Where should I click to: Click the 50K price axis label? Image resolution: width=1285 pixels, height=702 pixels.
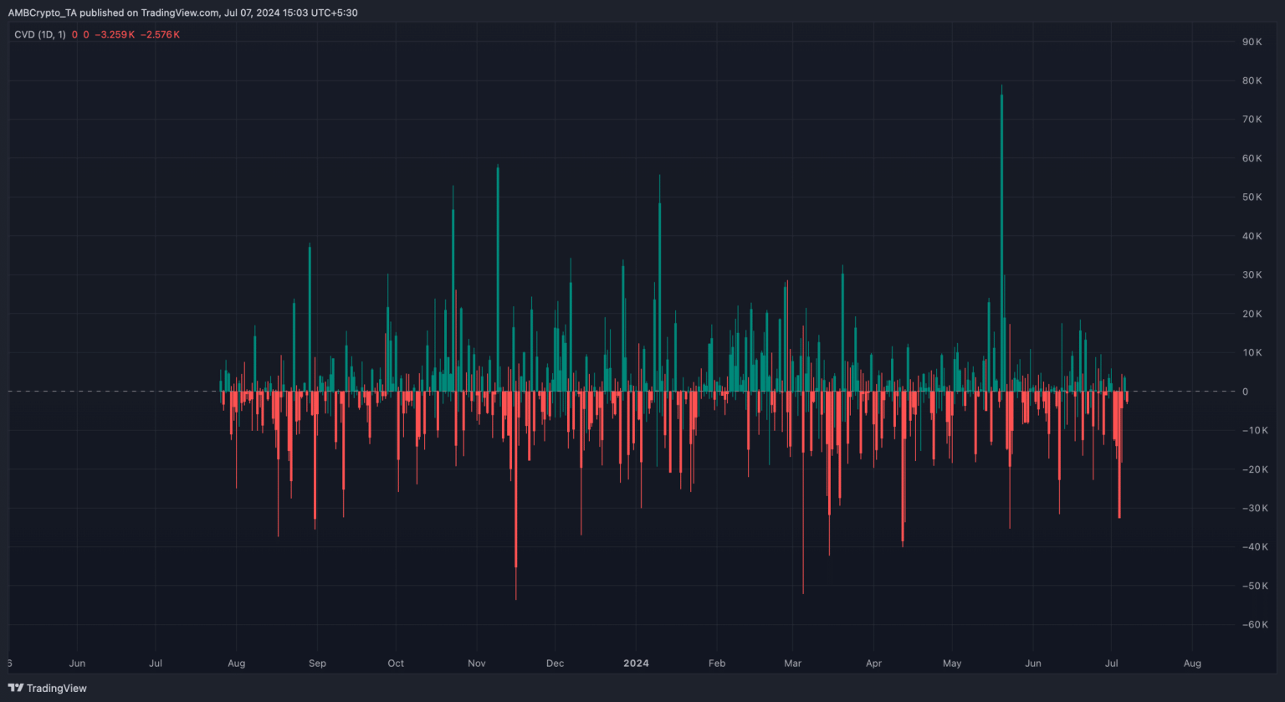[x=1252, y=197]
